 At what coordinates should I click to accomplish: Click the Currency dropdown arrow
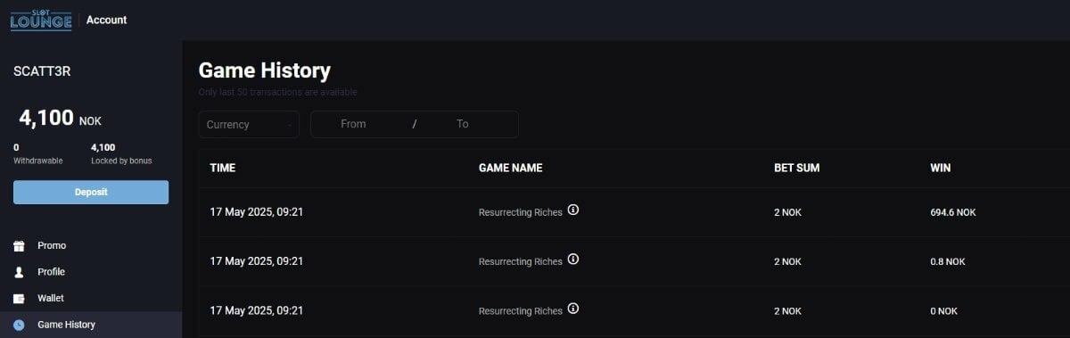[x=290, y=125]
